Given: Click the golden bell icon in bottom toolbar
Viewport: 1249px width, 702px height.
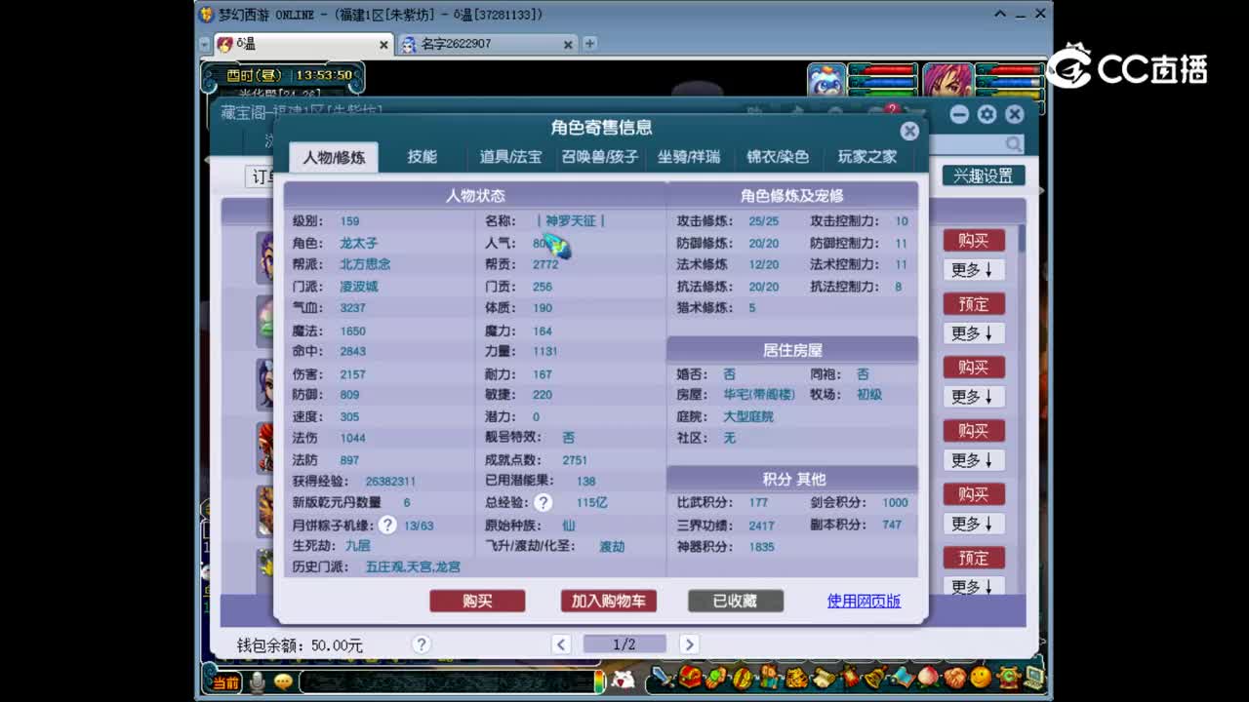Looking at the screenshot, I should tap(875, 677).
